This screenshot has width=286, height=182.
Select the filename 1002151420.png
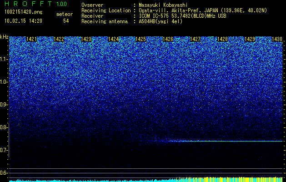[x=24, y=12]
